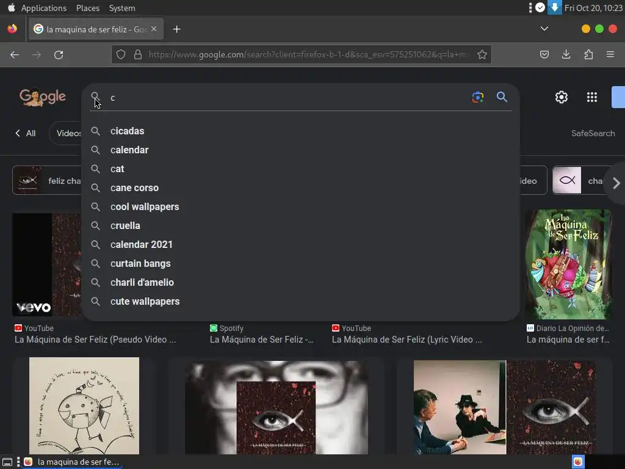Open a new browser tab

click(176, 29)
